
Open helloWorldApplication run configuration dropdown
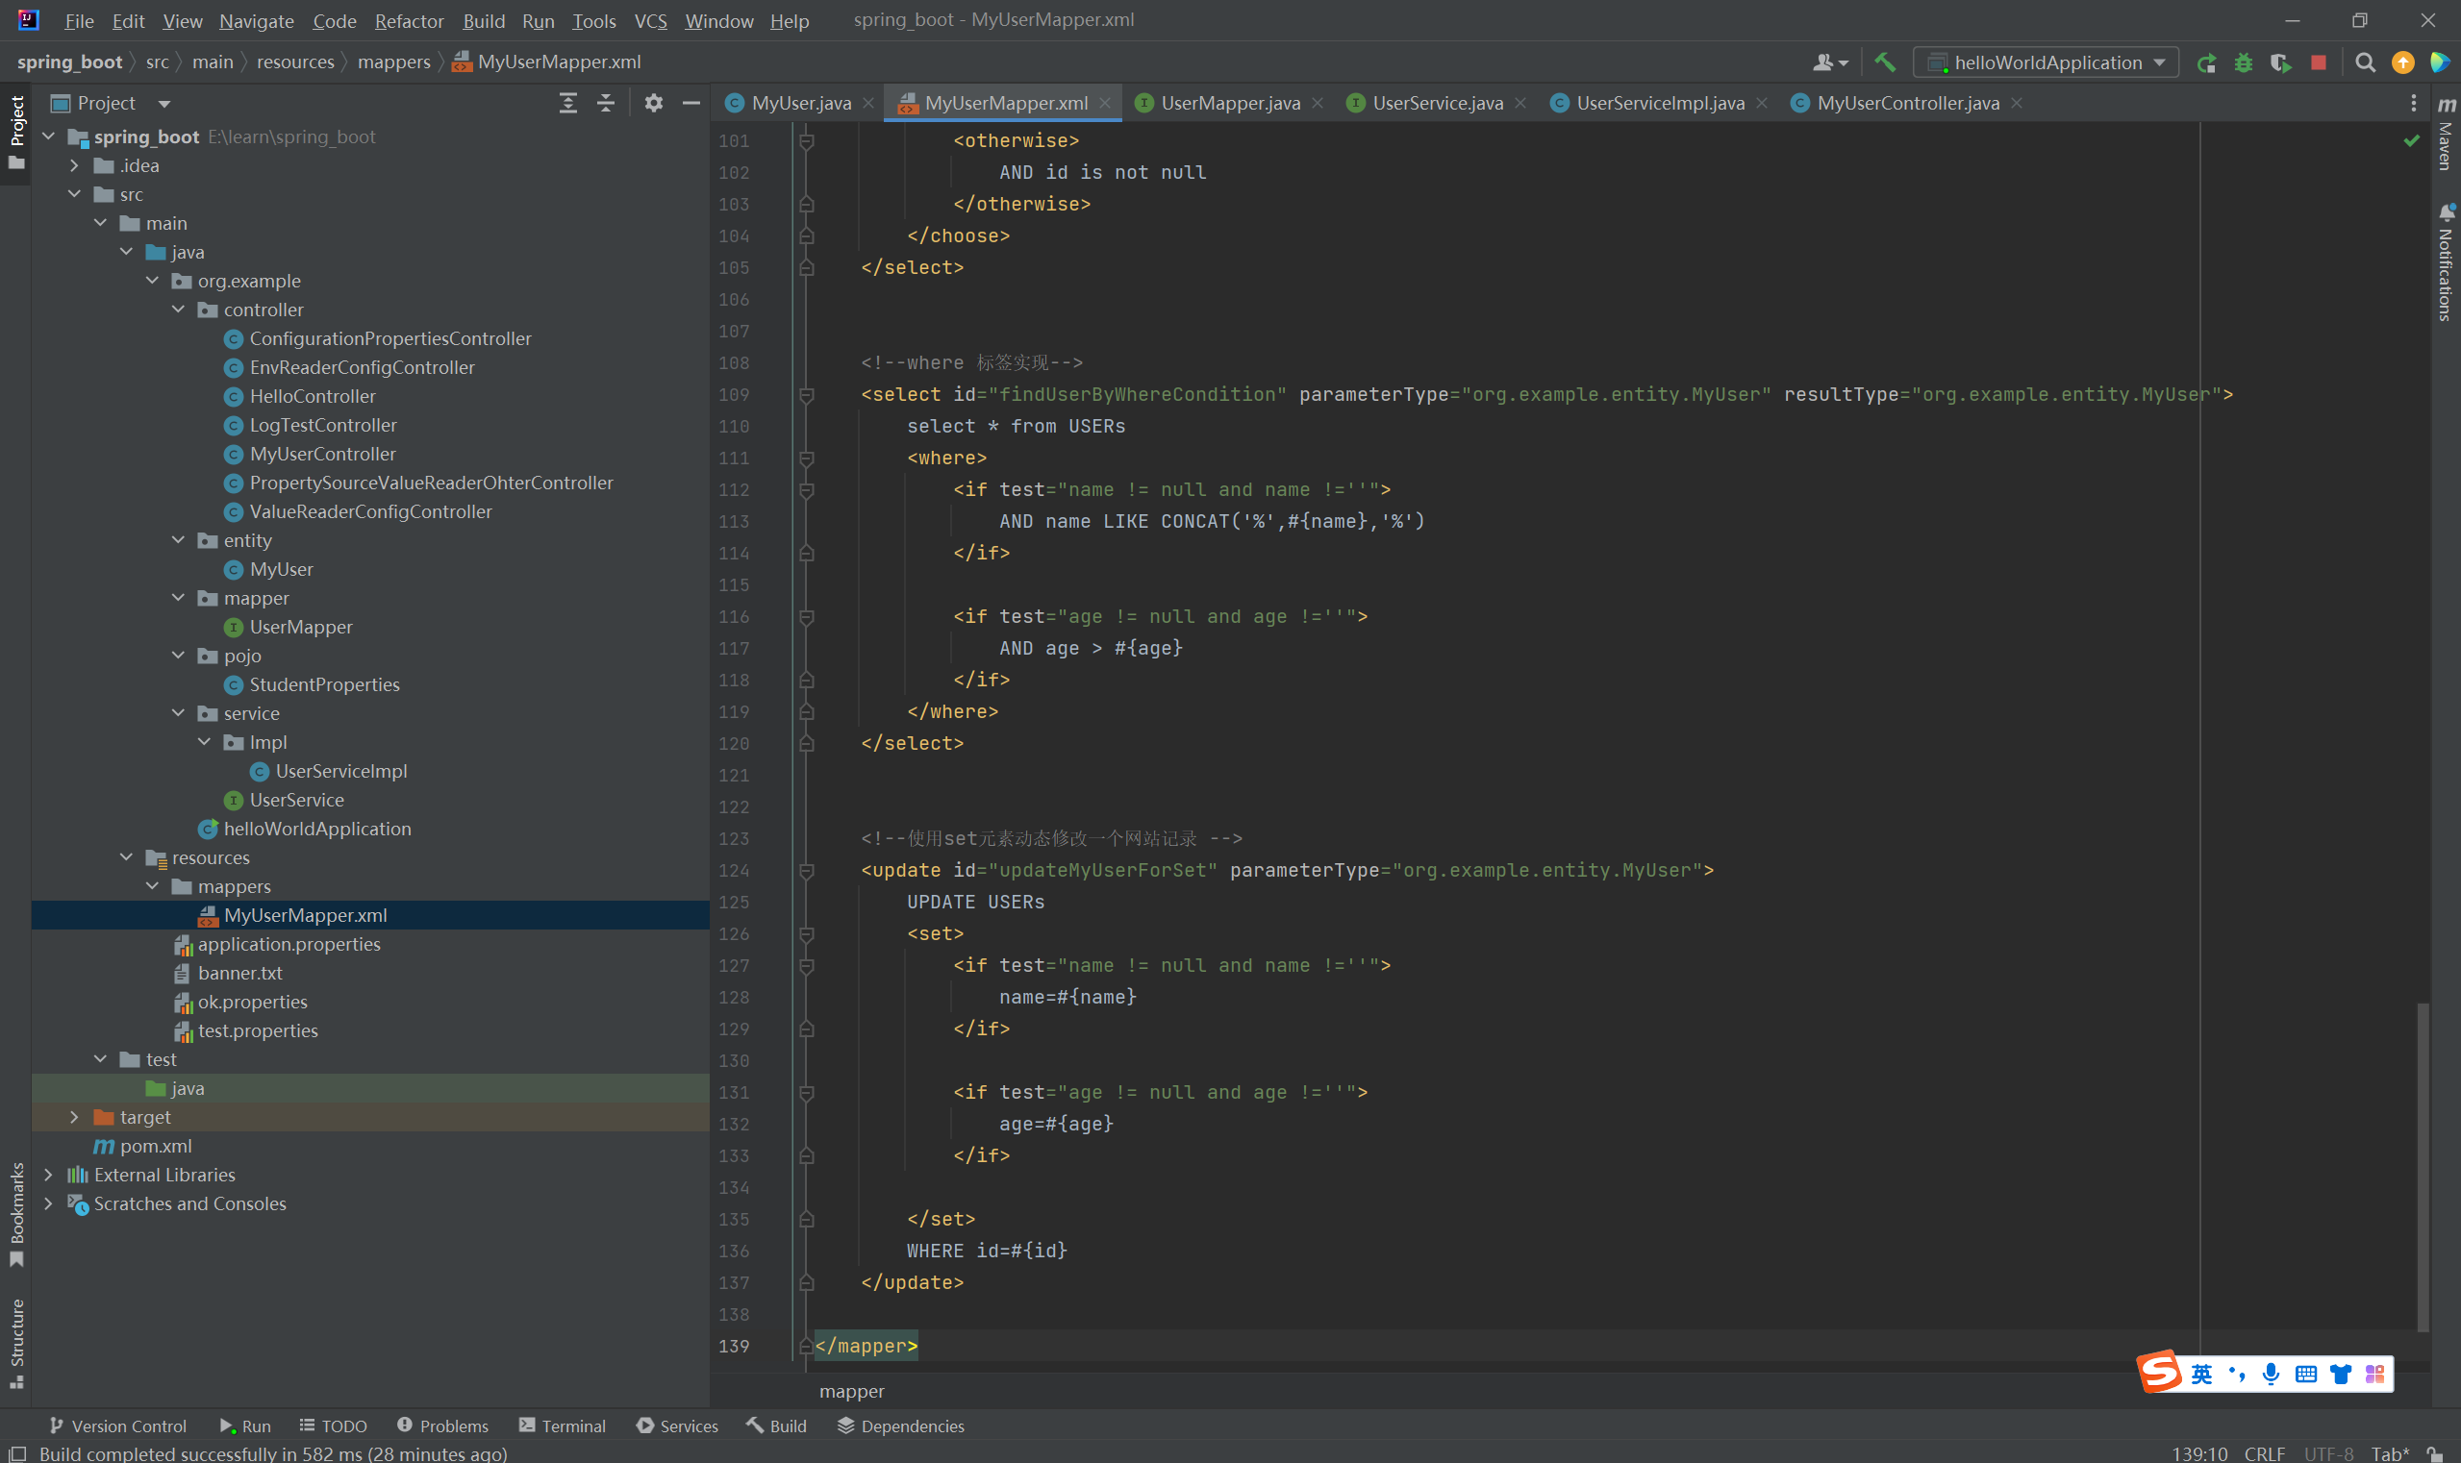pos(2046,62)
